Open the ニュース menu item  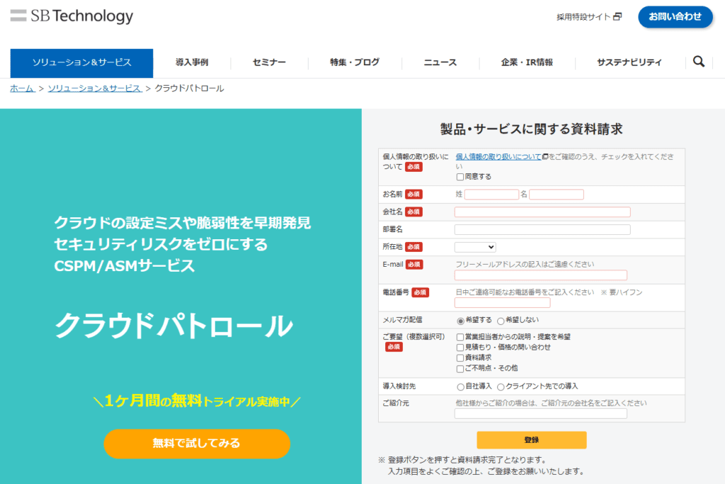tap(440, 62)
